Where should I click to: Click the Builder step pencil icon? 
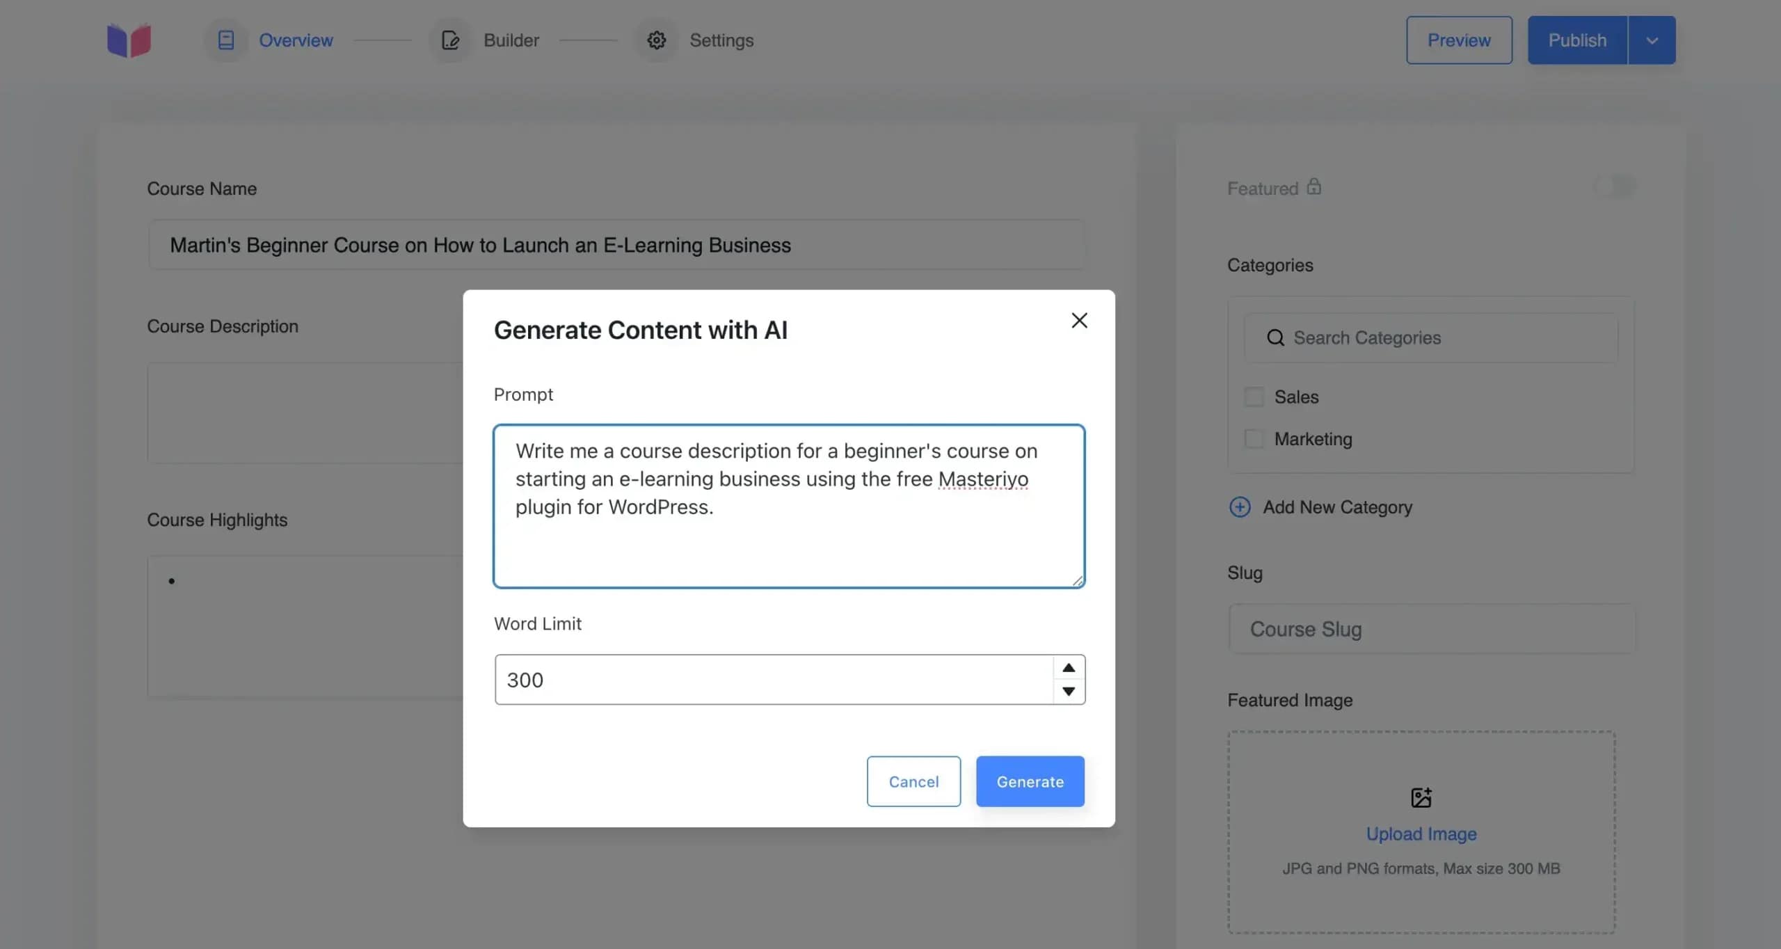(450, 40)
